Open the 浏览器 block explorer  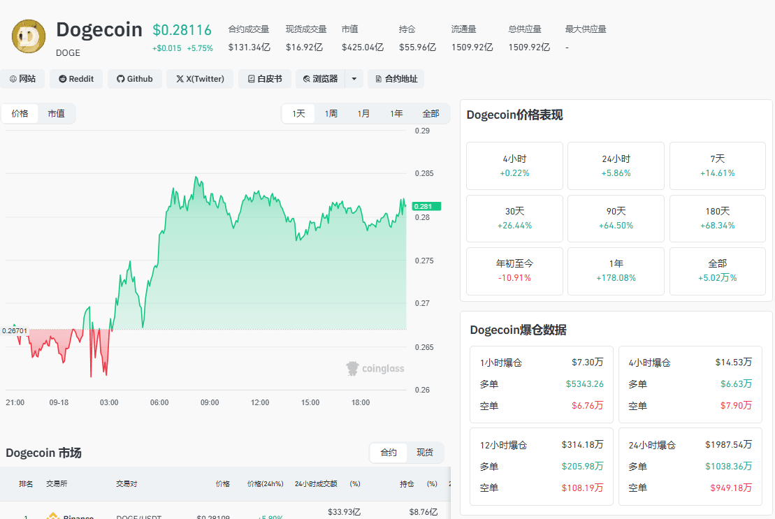click(x=320, y=79)
